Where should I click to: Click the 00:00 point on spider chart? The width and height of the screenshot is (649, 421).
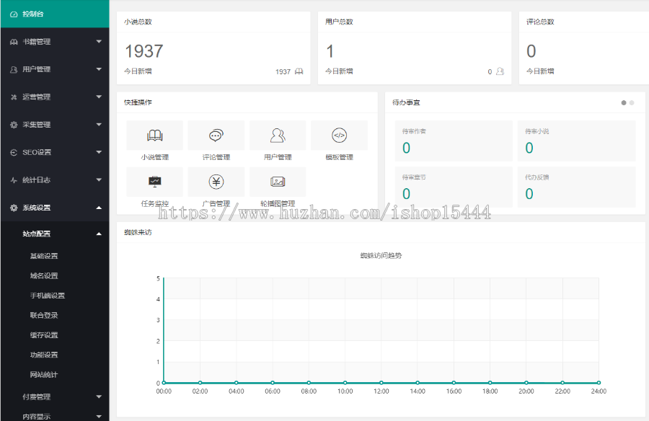164,383
